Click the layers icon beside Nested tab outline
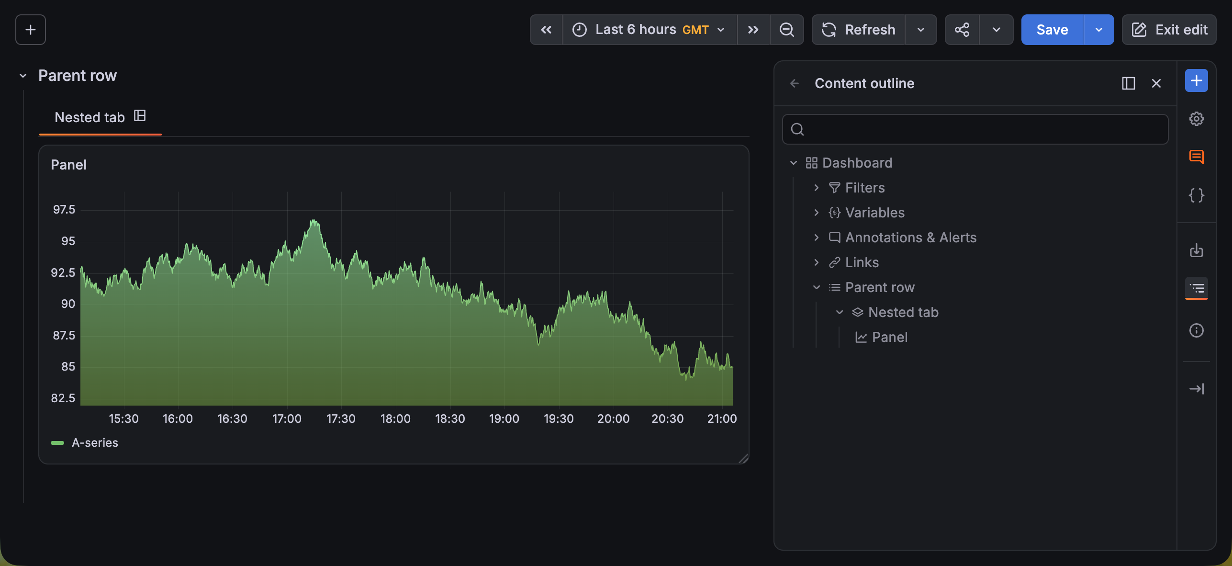 [857, 312]
